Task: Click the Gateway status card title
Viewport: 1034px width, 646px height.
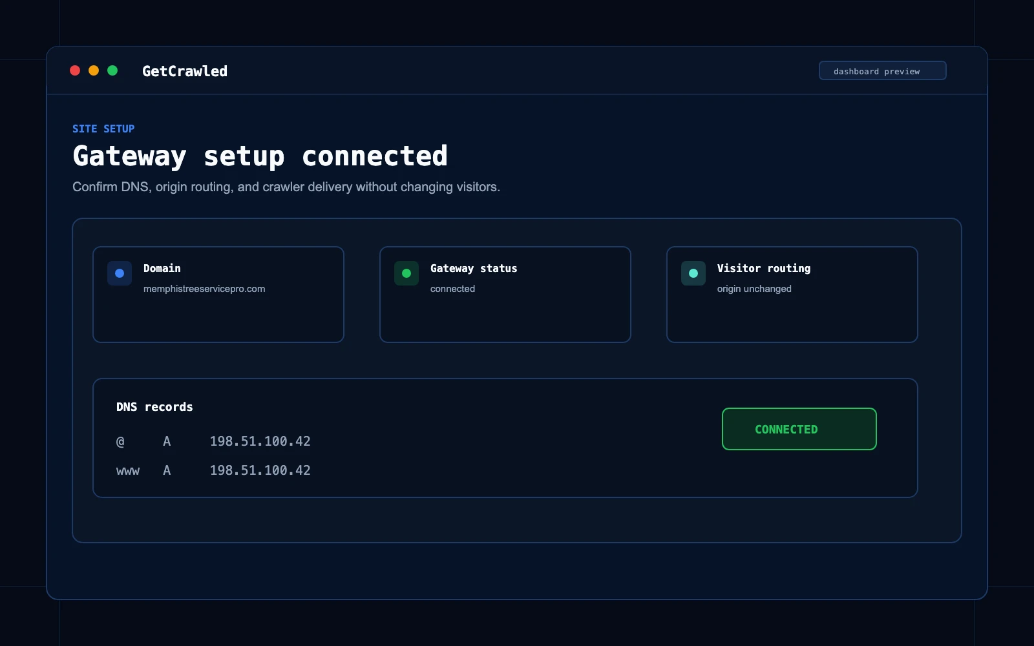Action: 474,268
